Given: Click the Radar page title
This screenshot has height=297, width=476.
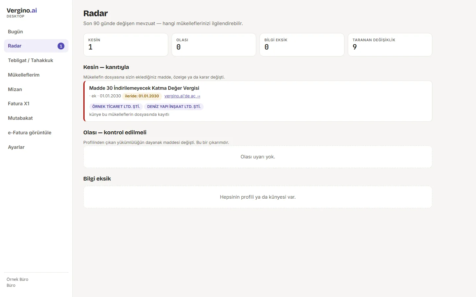Looking at the screenshot, I should pyautogui.click(x=96, y=13).
